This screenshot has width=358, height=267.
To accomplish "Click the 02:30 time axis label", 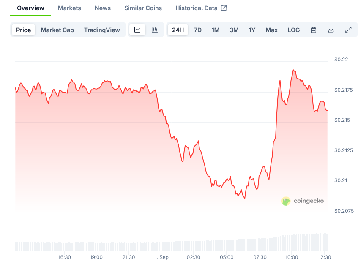I will click(x=194, y=257).
